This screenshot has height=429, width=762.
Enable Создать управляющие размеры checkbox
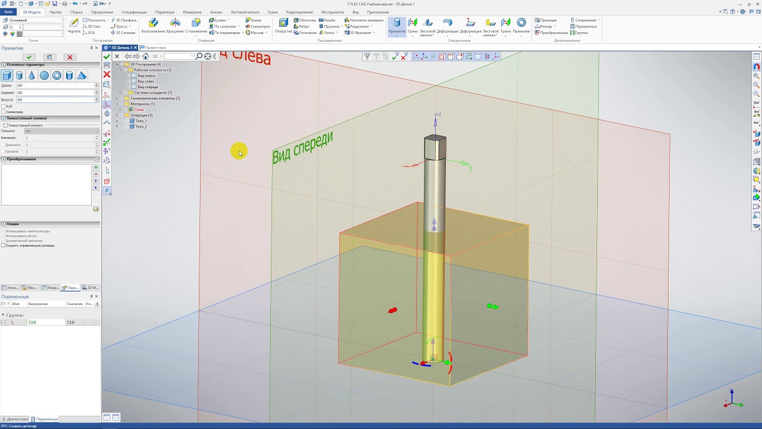point(3,245)
